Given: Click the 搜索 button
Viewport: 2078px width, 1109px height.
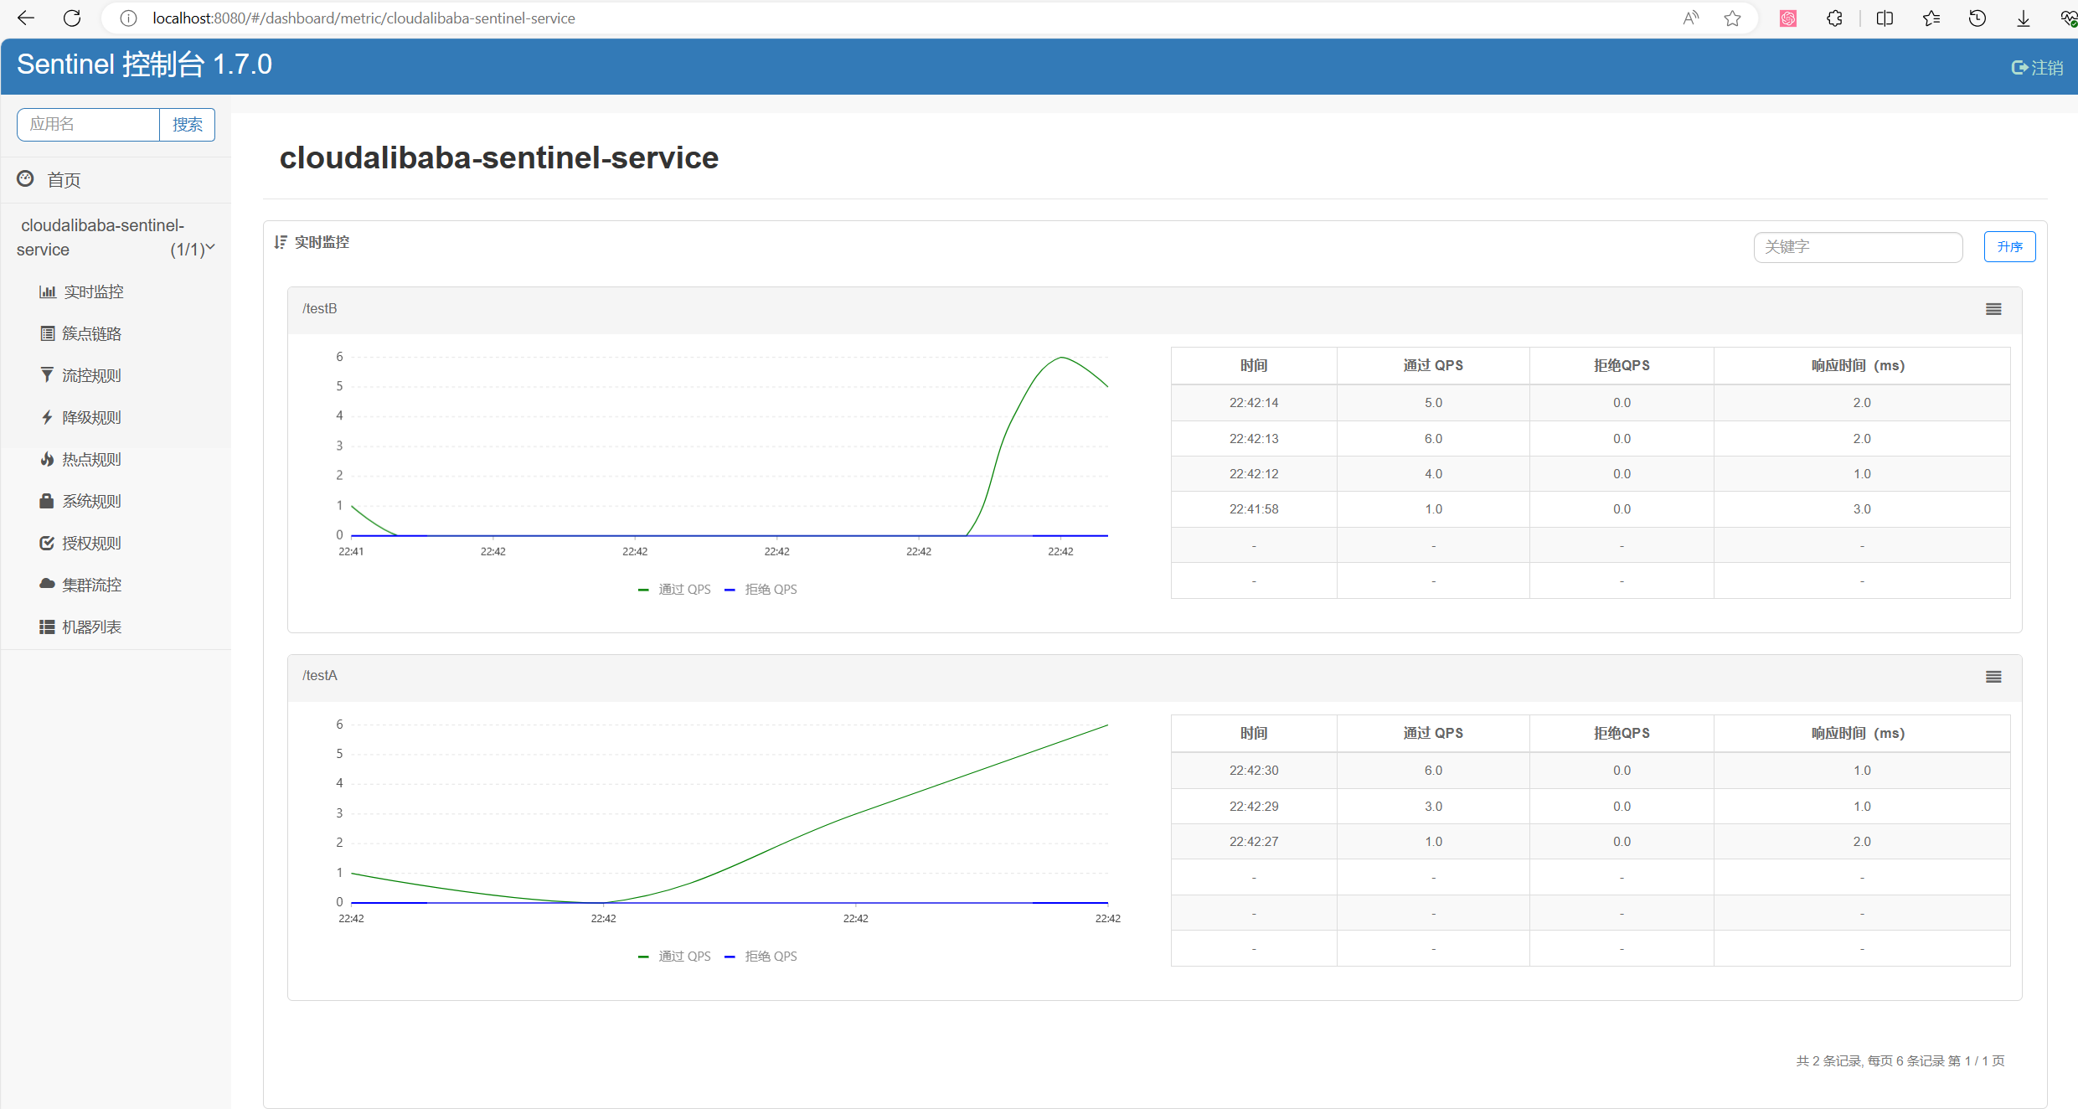Looking at the screenshot, I should (x=188, y=125).
